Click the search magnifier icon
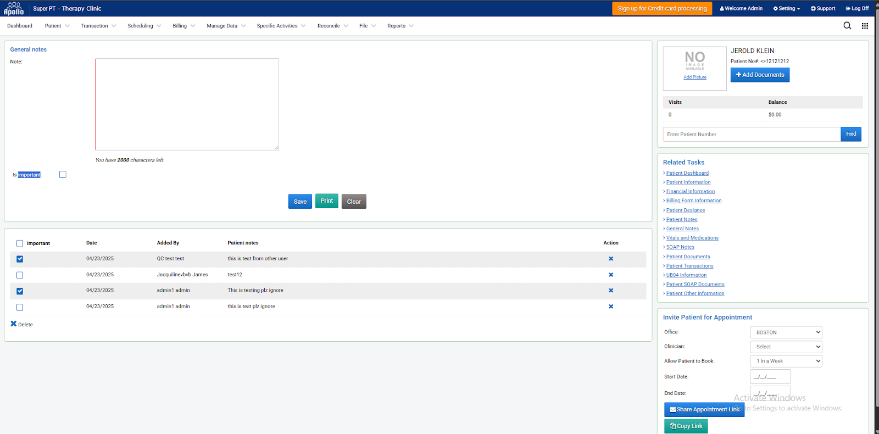 [847, 26]
